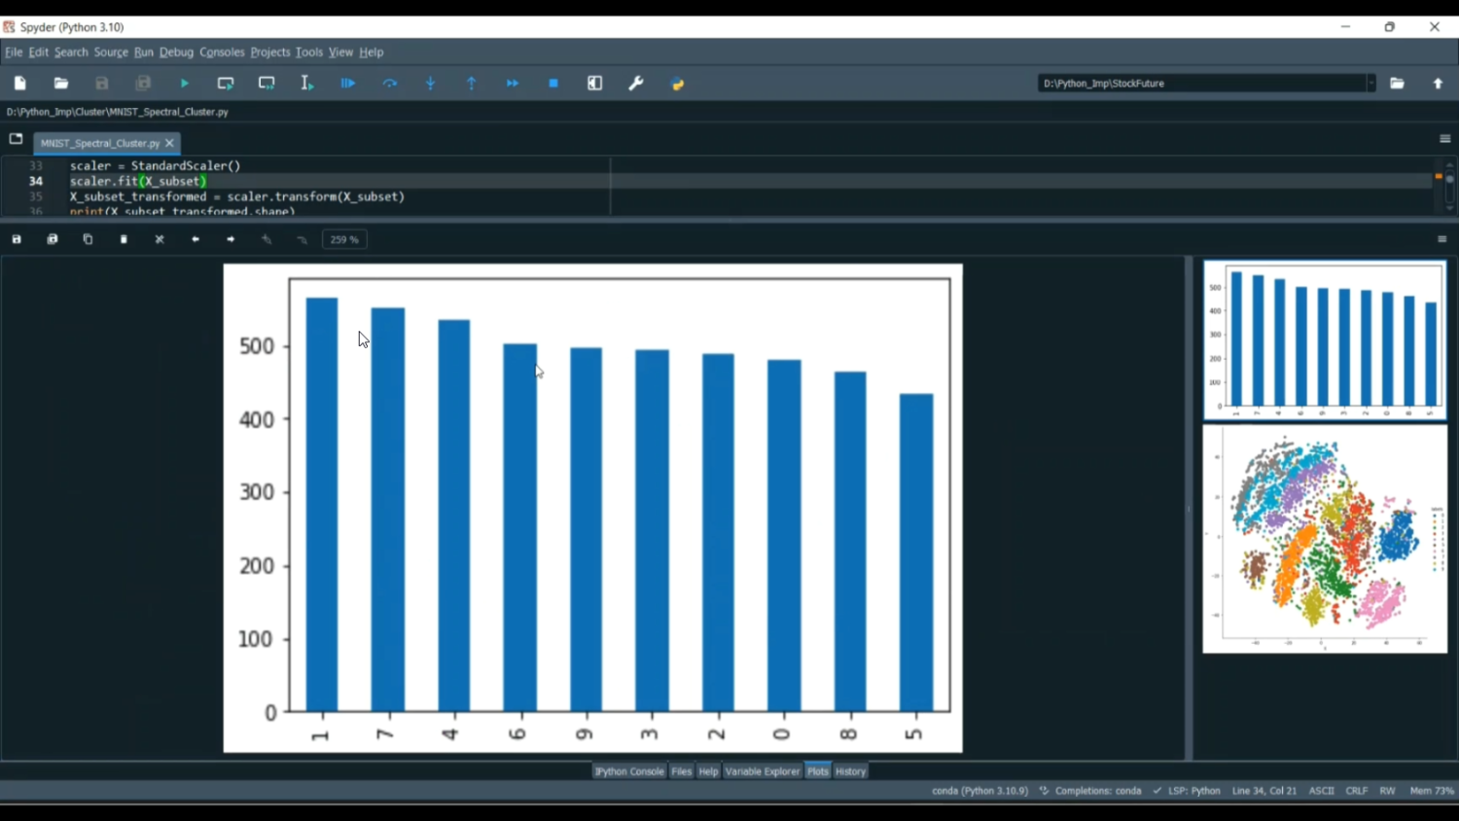Select the t-SNE scatter plot thumbnail
Viewport: 1459px width, 821px height.
pyautogui.click(x=1324, y=539)
